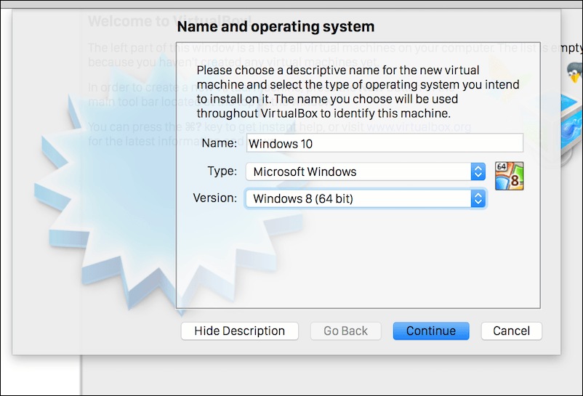Click the Name and operating system heading

click(276, 28)
